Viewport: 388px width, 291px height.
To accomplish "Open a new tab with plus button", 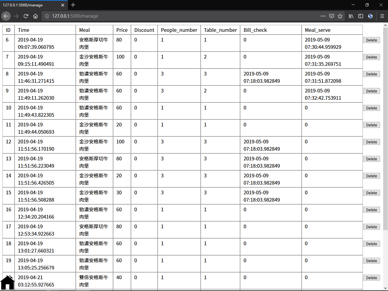I will 73,5.
